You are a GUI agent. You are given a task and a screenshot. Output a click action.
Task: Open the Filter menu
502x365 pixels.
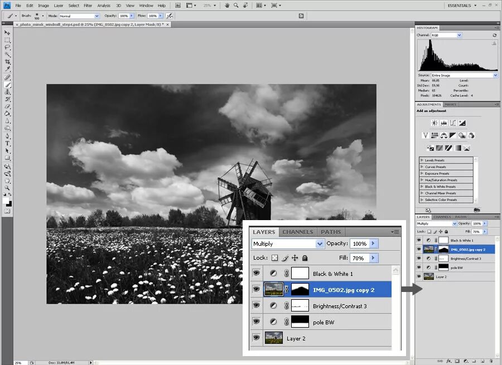pyautogui.click(x=88, y=6)
